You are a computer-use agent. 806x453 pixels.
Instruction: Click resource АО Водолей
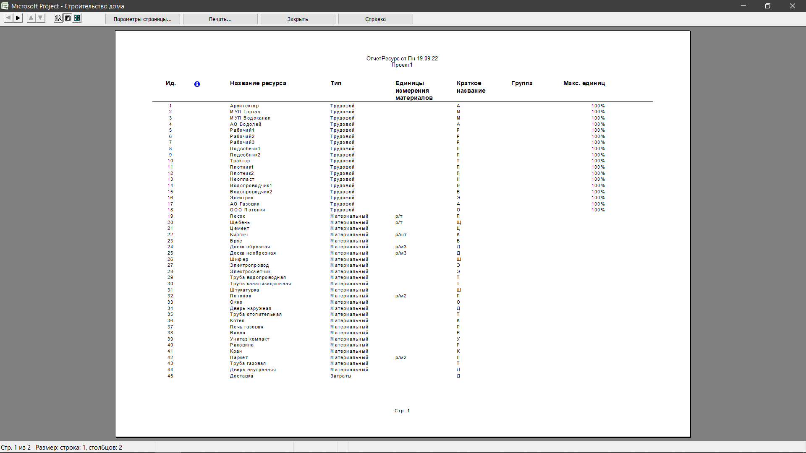tap(246, 125)
